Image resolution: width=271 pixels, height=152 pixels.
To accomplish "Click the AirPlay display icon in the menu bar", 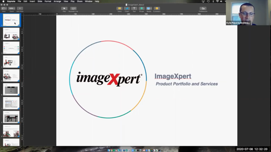I will click(x=203, y=1).
